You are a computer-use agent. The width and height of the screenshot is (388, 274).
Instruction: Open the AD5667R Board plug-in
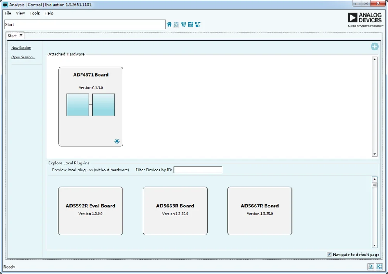[x=260, y=211]
